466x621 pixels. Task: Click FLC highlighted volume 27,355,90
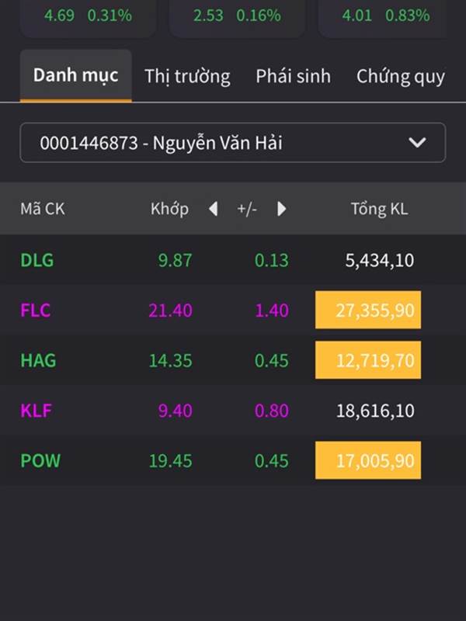[x=368, y=310]
